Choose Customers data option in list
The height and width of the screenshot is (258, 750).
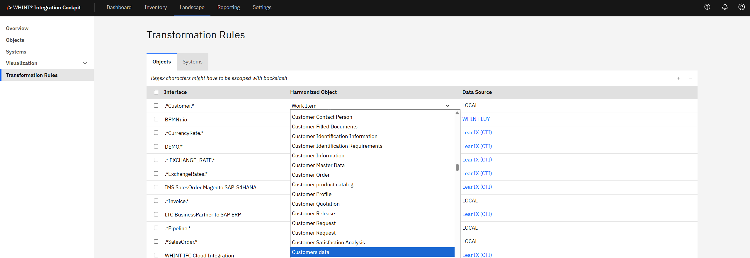[x=310, y=252]
